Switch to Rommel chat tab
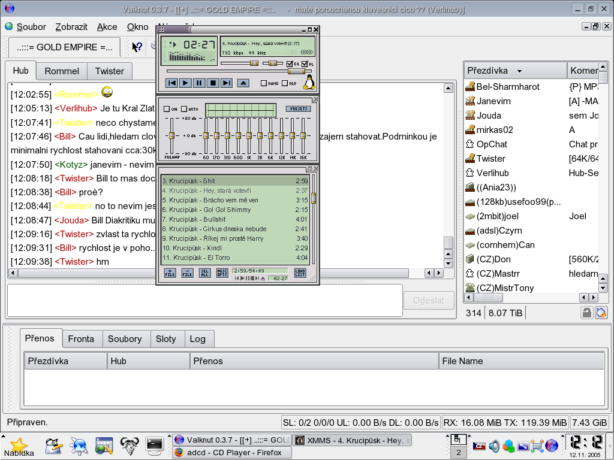The height and width of the screenshot is (460, 614). pyautogui.click(x=62, y=71)
